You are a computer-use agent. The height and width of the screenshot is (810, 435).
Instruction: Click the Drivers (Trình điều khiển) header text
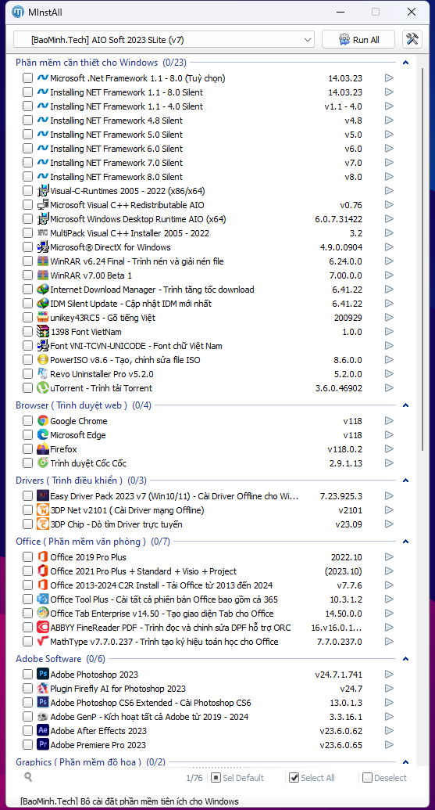[x=81, y=481]
